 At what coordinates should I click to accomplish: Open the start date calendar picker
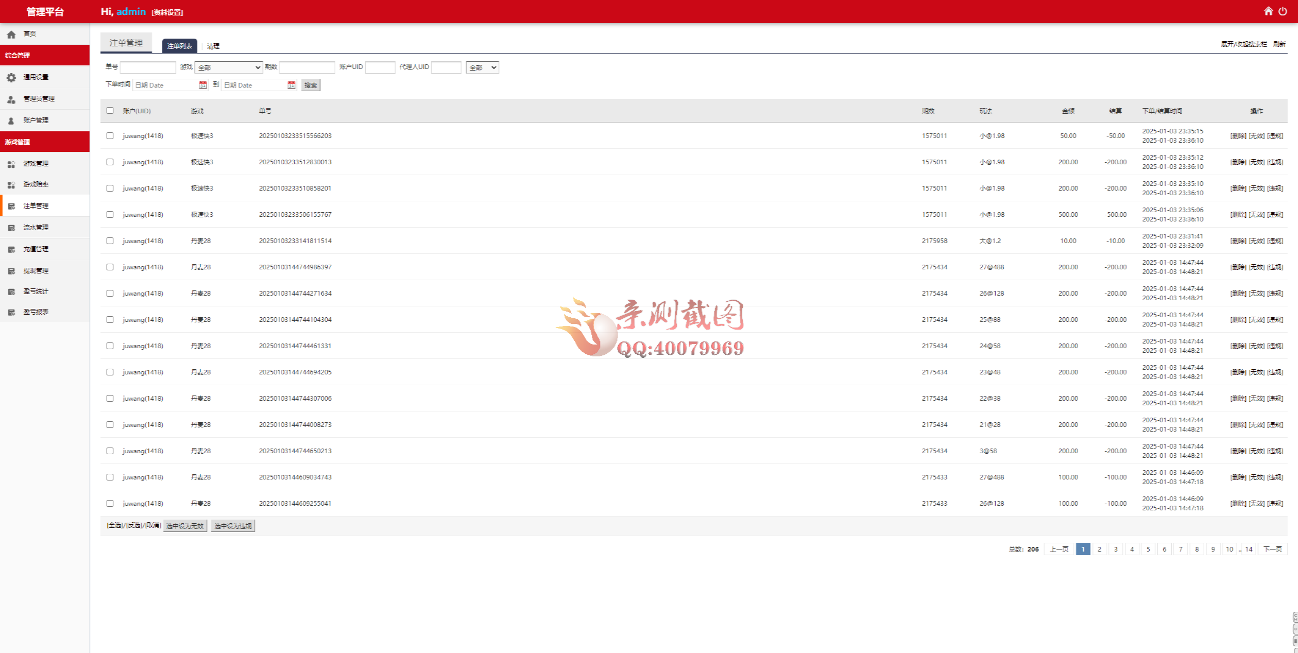click(202, 85)
